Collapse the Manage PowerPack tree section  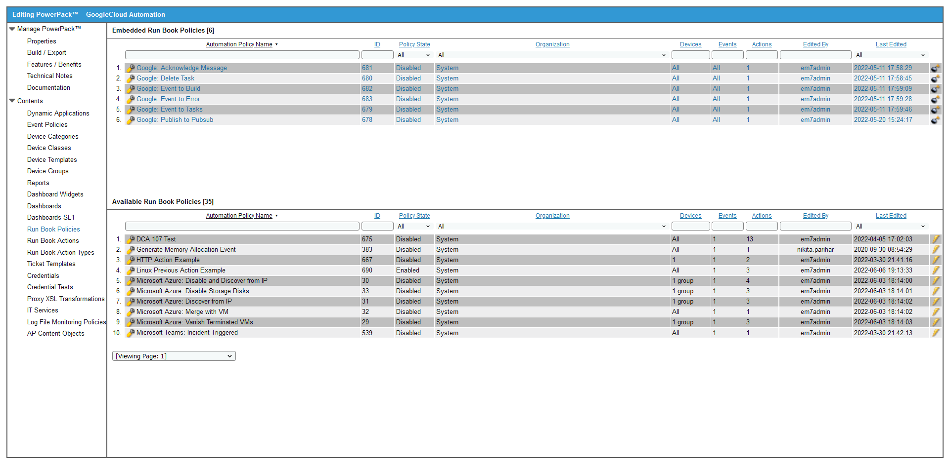12,29
